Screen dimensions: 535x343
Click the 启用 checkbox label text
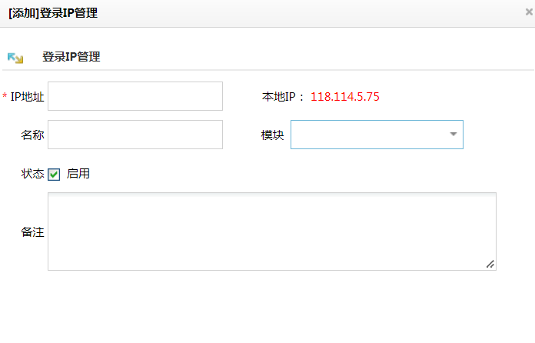78,174
